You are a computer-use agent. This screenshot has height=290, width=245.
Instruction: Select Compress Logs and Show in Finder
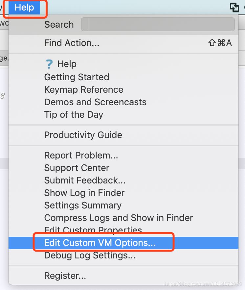pyautogui.click(x=119, y=218)
